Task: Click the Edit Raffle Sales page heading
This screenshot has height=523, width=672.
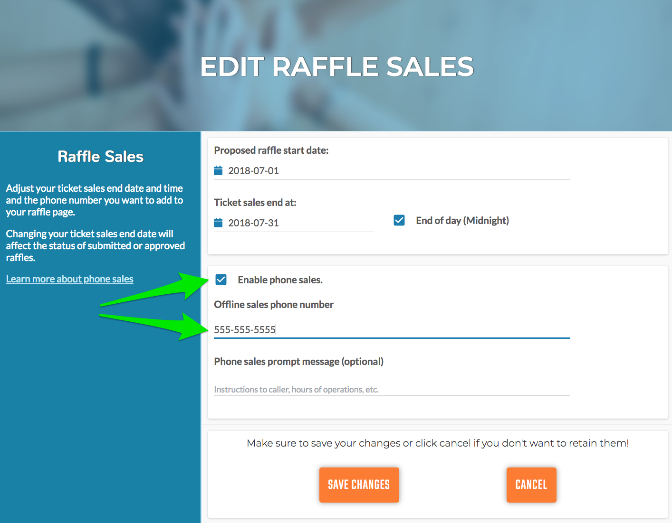Action: click(x=337, y=66)
